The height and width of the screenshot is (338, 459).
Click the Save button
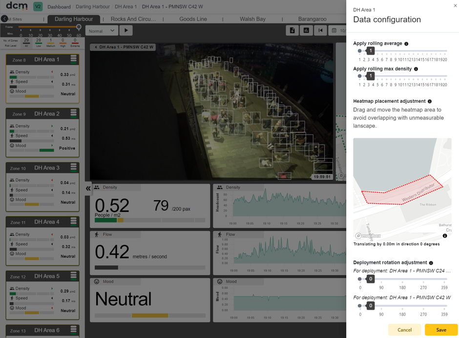click(x=441, y=330)
